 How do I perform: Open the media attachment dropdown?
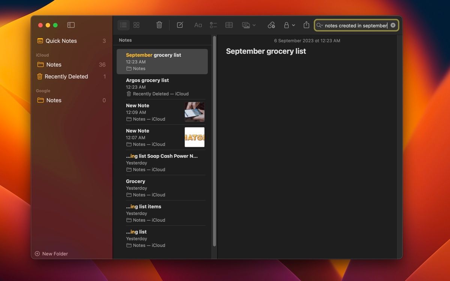click(x=249, y=25)
